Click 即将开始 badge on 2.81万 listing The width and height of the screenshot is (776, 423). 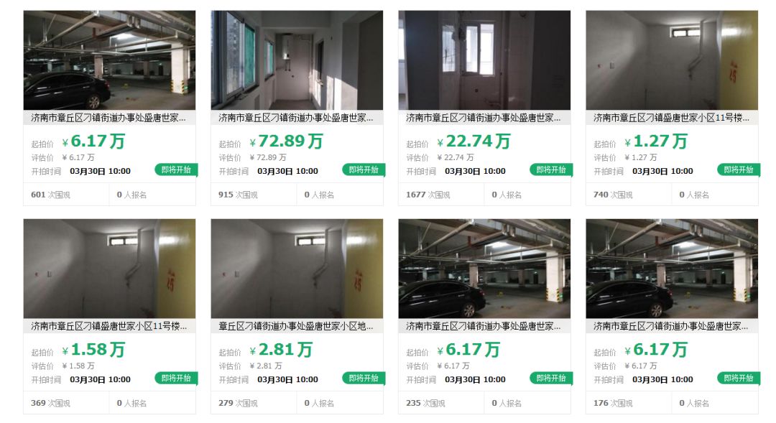click(x=364, y=378)
